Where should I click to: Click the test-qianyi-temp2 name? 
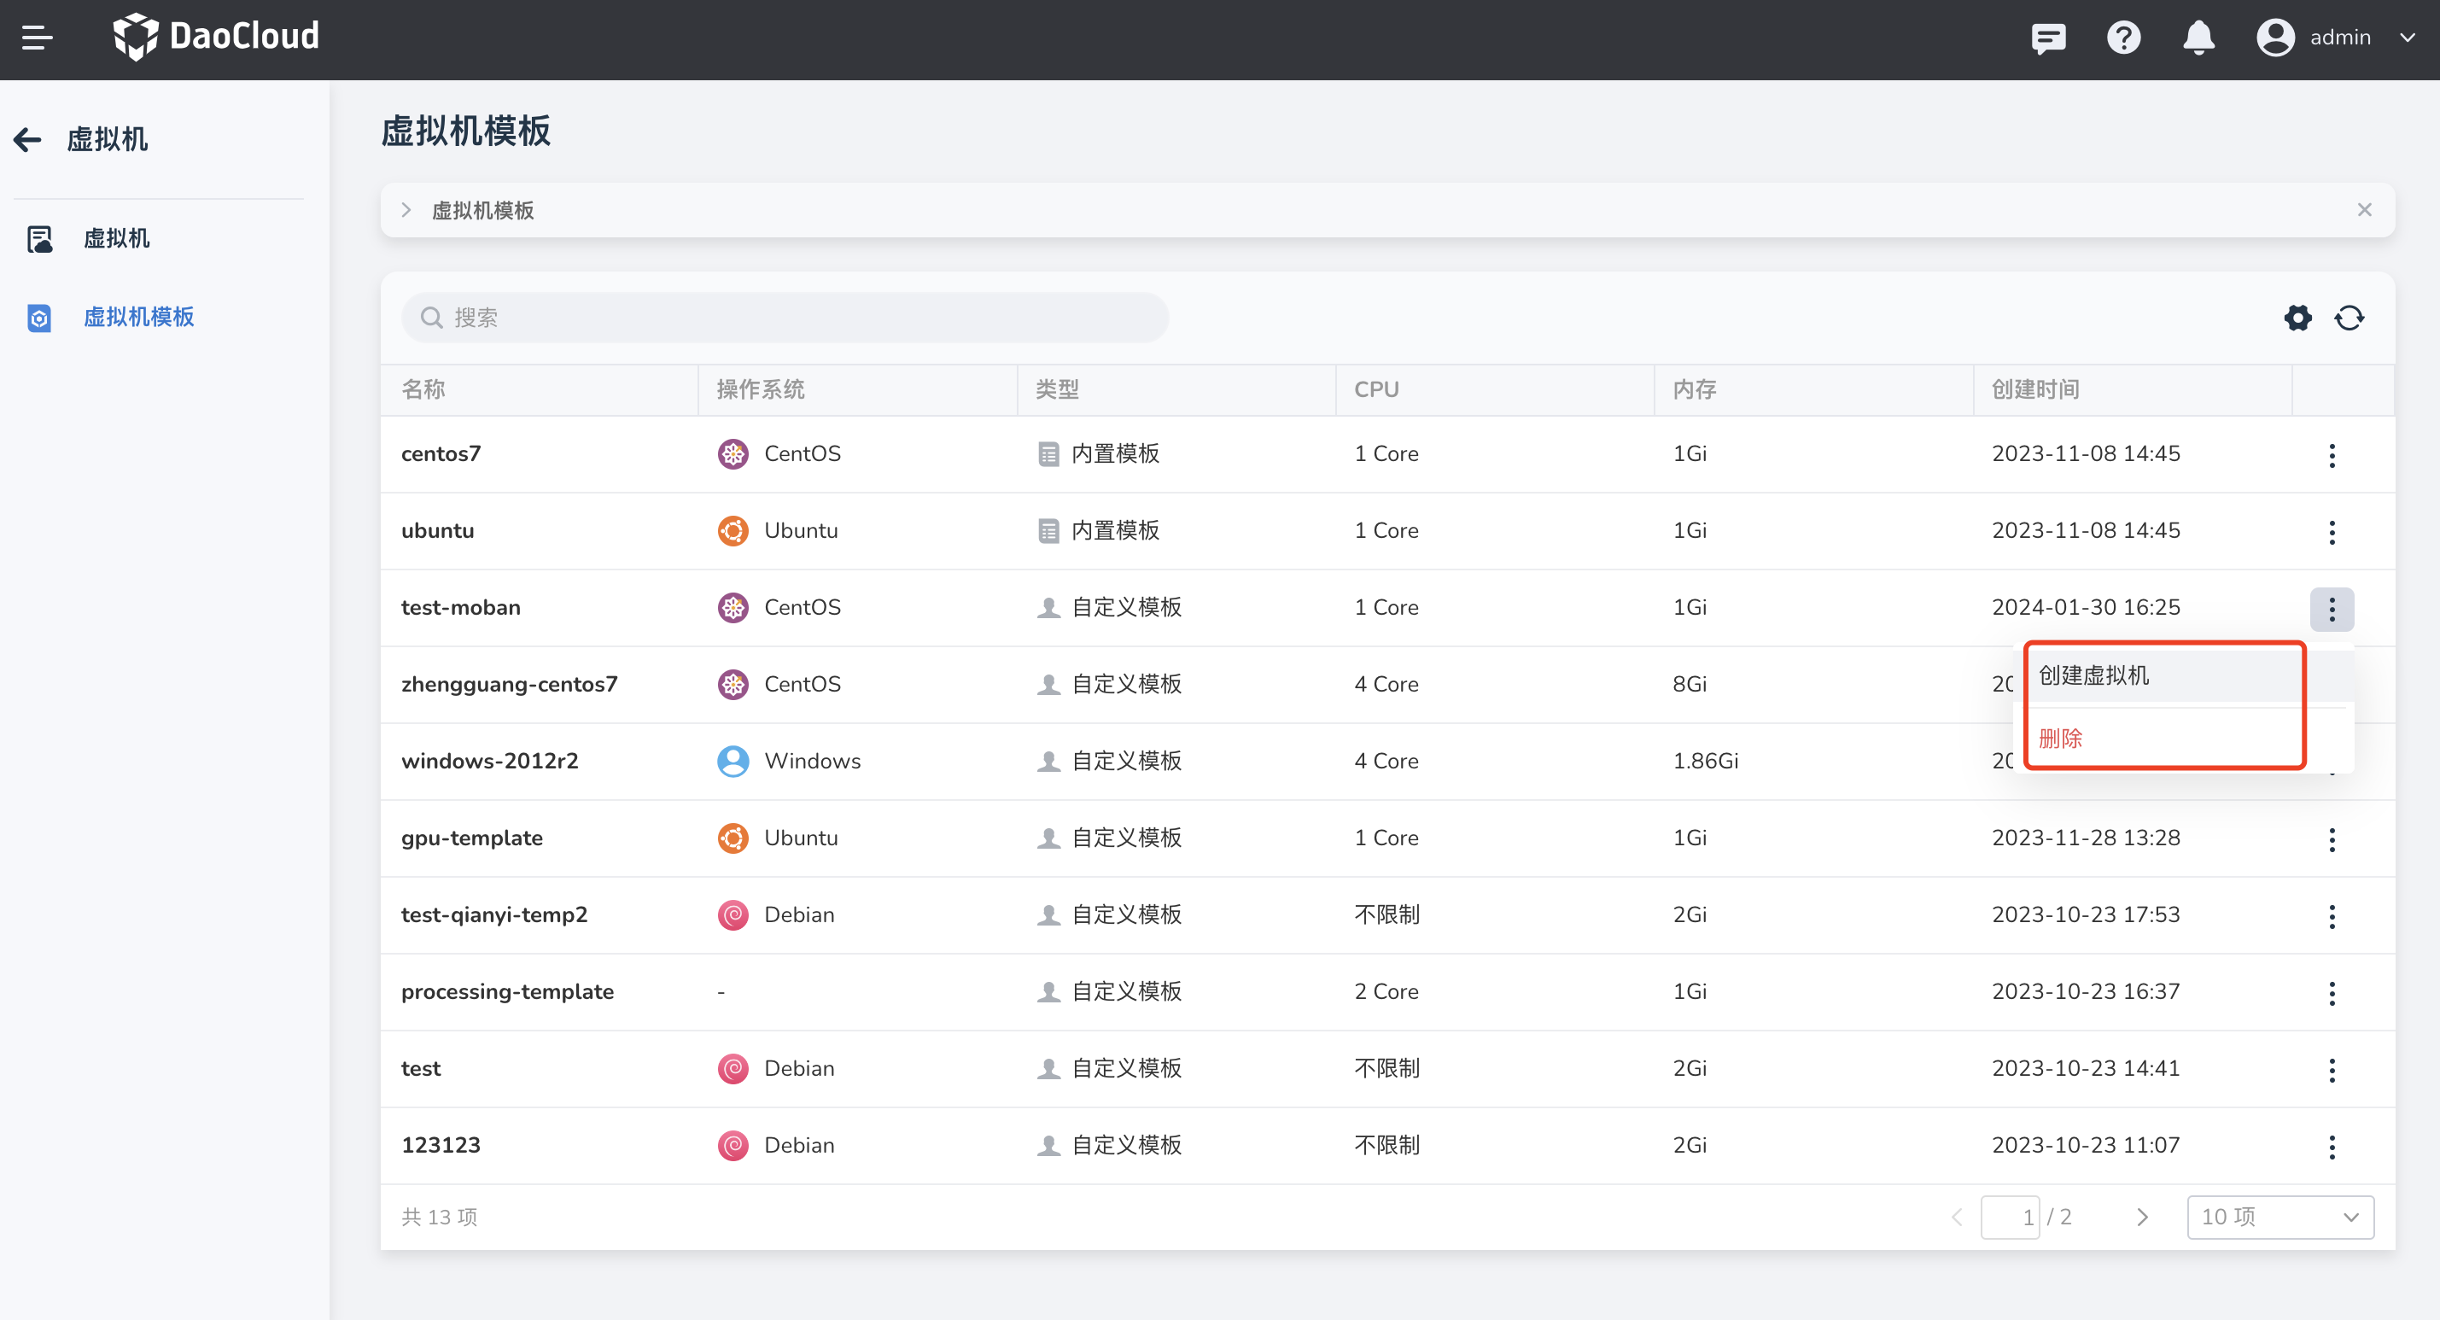[x=493, y=914]
